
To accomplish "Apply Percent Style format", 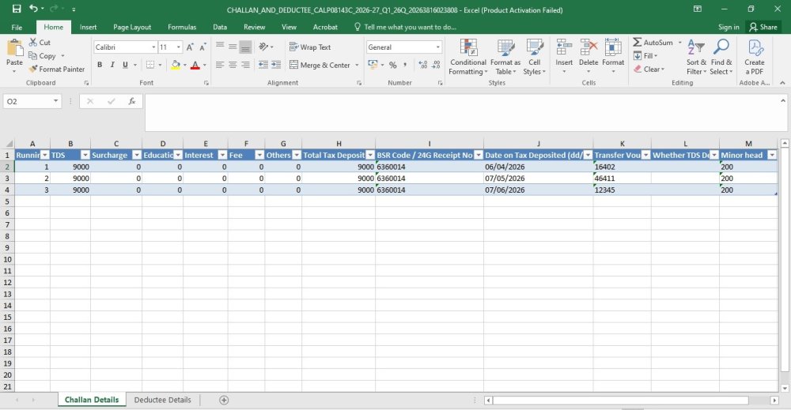I will click(392, 65).
